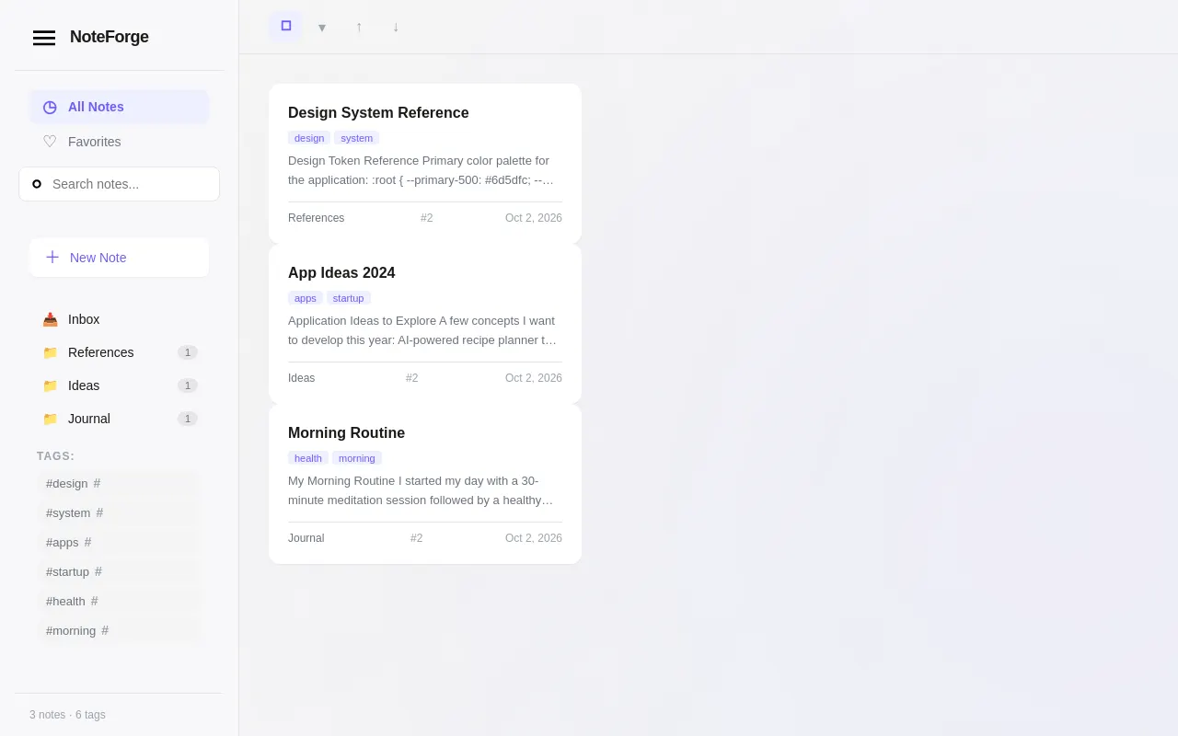The height and width of the screenshot is (736, 1178).
Task: Click the hash icon next to #health
Action: click(94, 601)
